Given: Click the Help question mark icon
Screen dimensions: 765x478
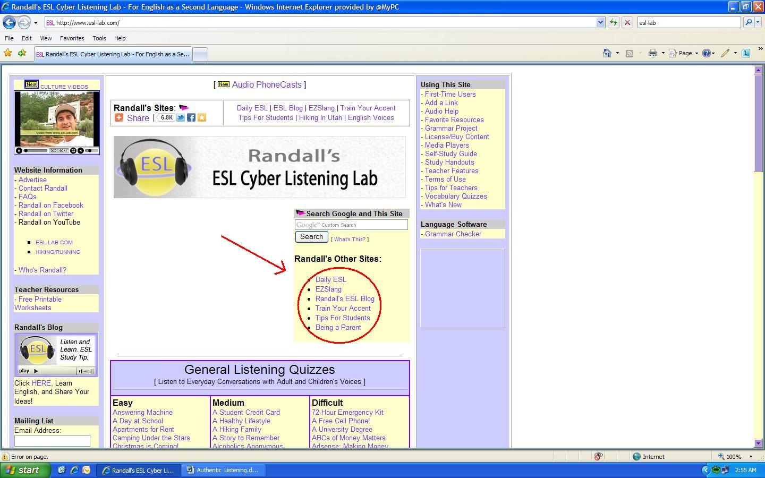Looking at the screenshot, I should coord(707,53).
